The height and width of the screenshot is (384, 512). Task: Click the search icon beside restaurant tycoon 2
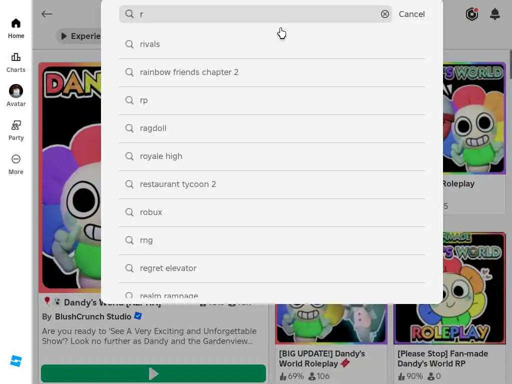pyautogui.click(x=129, y=184)
